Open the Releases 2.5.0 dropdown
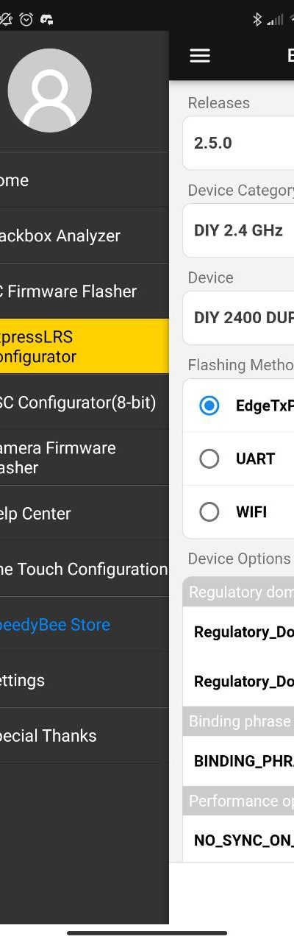The image size is (294, 942). 238,143
